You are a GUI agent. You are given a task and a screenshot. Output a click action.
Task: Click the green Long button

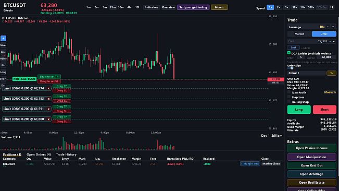[299, 110]
